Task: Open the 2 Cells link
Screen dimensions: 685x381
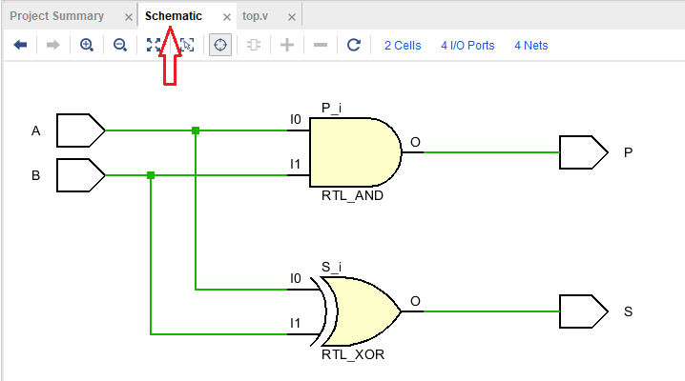Action: coord(403,45)
